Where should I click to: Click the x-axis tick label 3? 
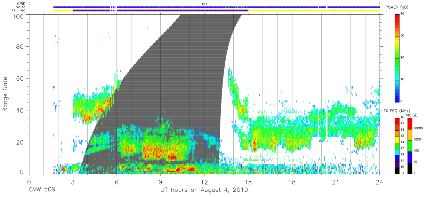coord(73,182)
